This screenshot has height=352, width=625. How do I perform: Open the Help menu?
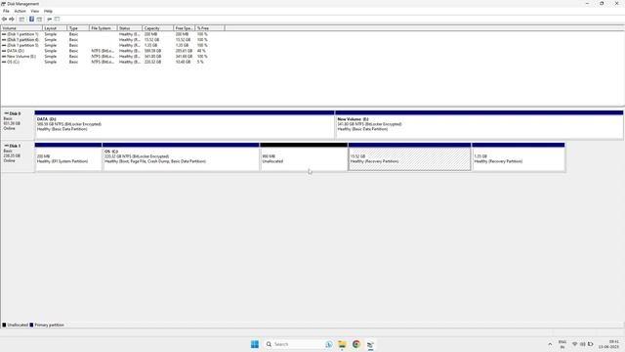[48, 11]
